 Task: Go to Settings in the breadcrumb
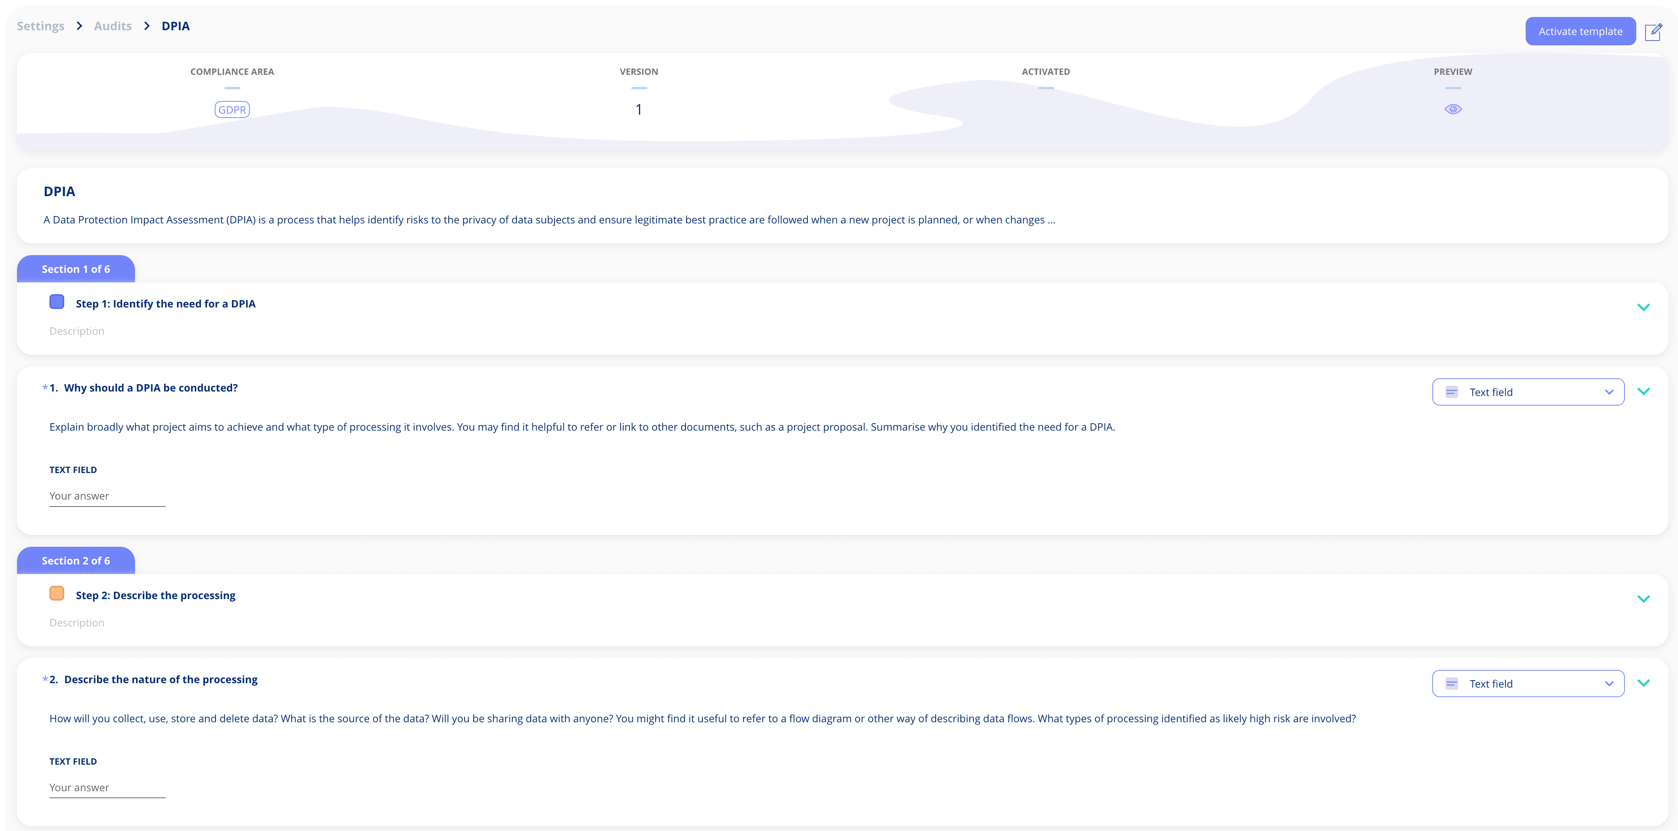(40, 26)
